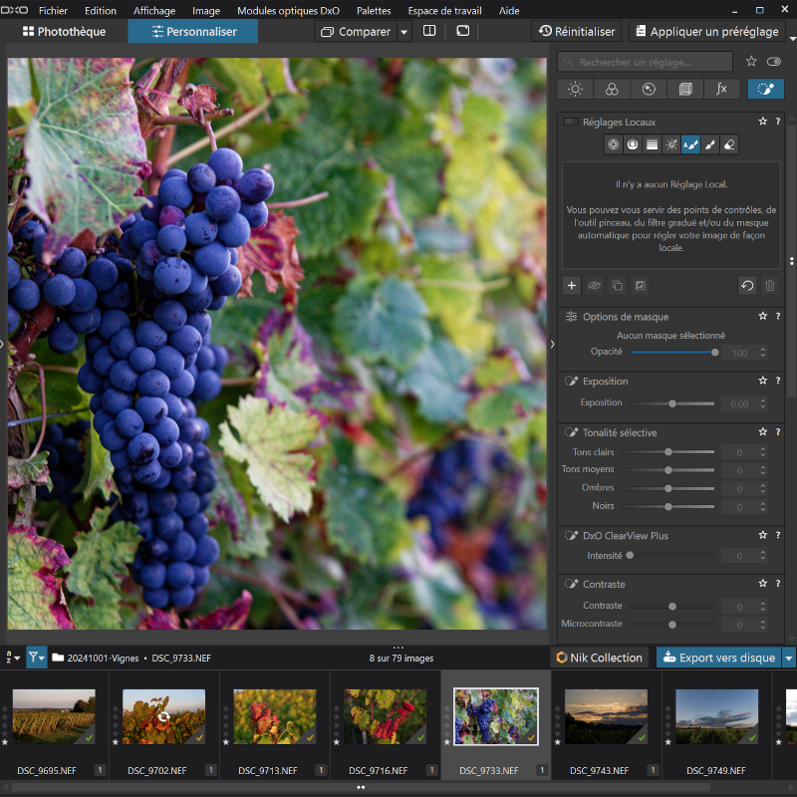The image size is (797, 797).
Task: Click the Nik Collection button
Action: click(x=599, y=658)
